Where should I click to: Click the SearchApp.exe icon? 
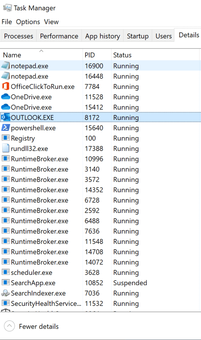[6, 283]
